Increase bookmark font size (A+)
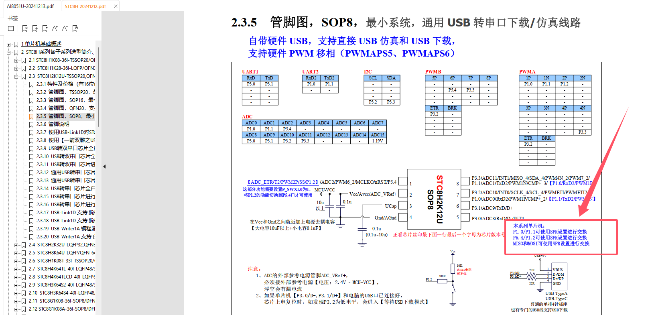652x315 pixels. 55,28
